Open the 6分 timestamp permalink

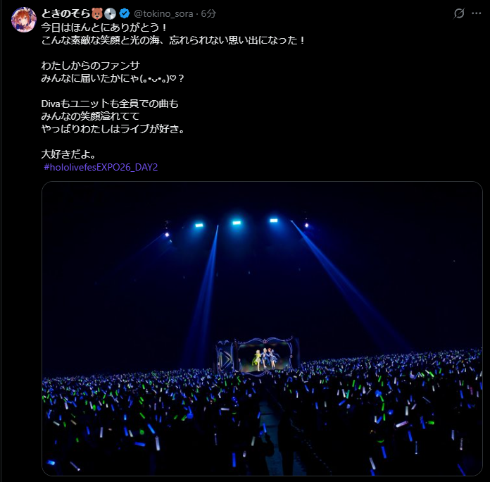pyautogui.click(x=208, y=13)
